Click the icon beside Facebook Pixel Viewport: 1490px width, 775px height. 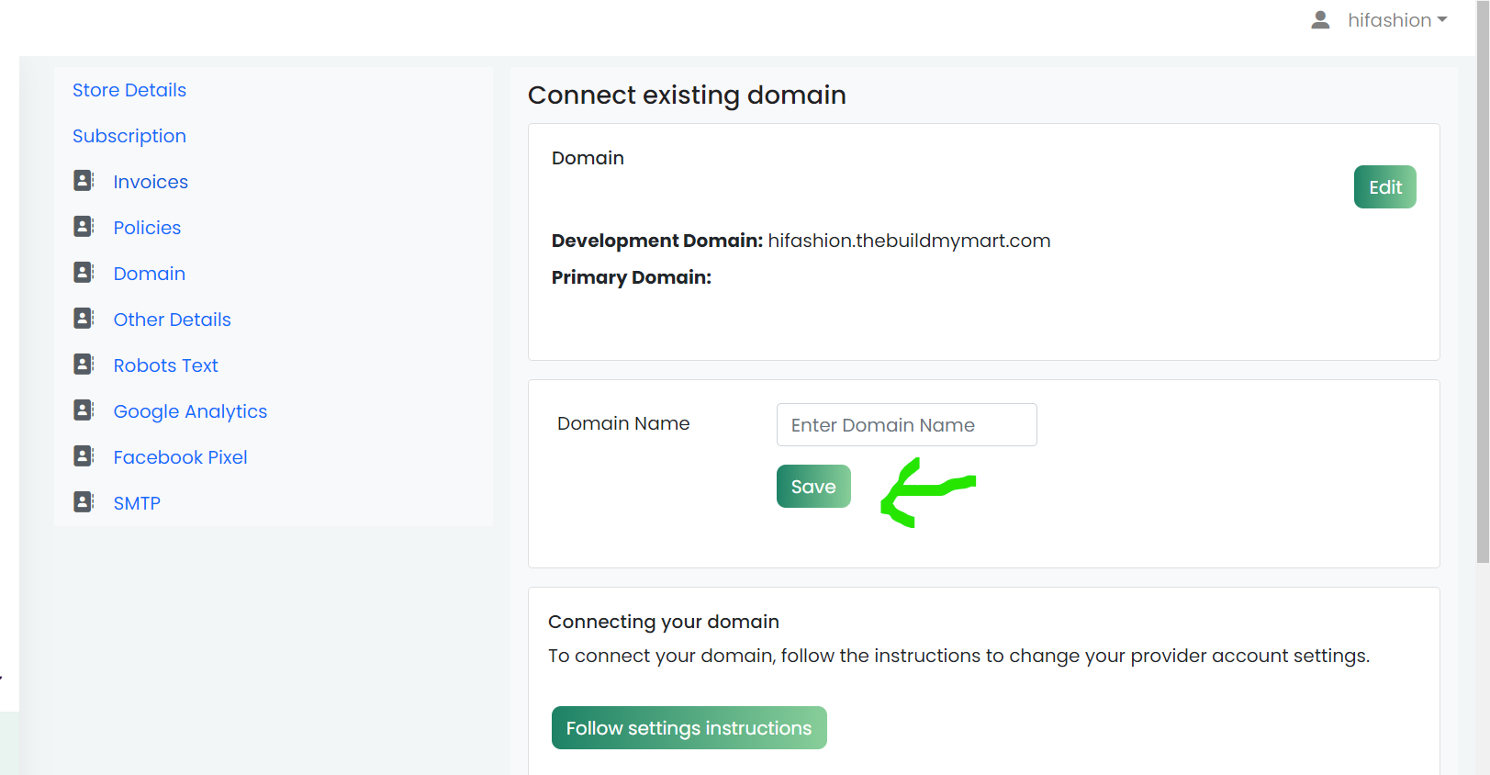[84, 455]
